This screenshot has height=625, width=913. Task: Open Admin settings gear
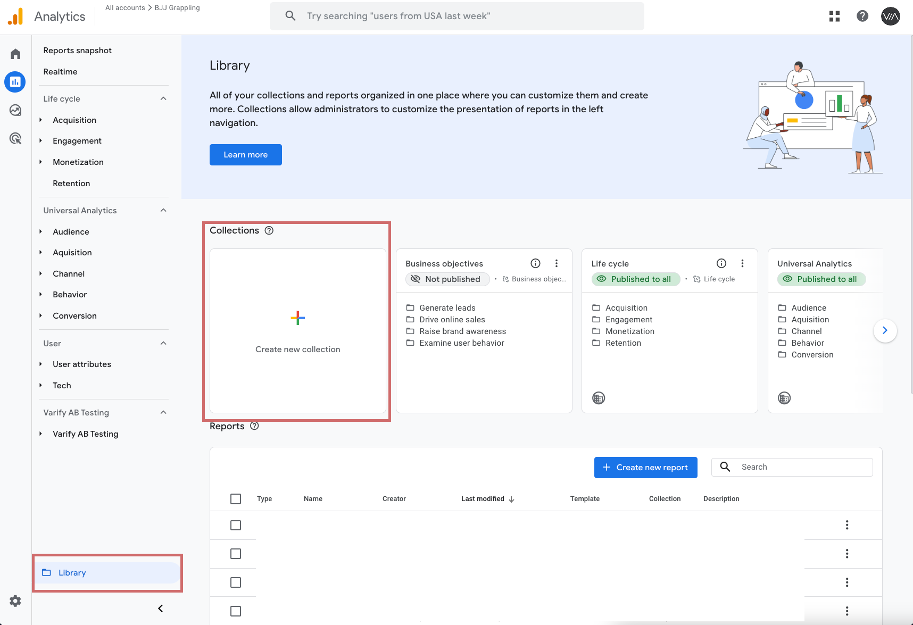15,601
